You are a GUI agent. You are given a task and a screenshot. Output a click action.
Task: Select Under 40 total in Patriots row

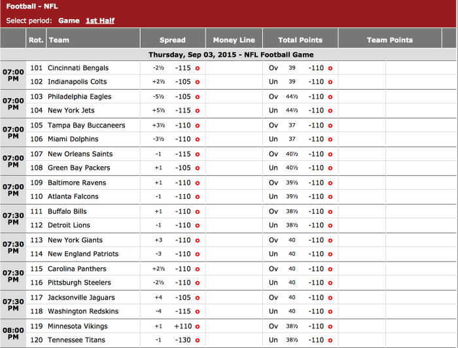(330, 254)
